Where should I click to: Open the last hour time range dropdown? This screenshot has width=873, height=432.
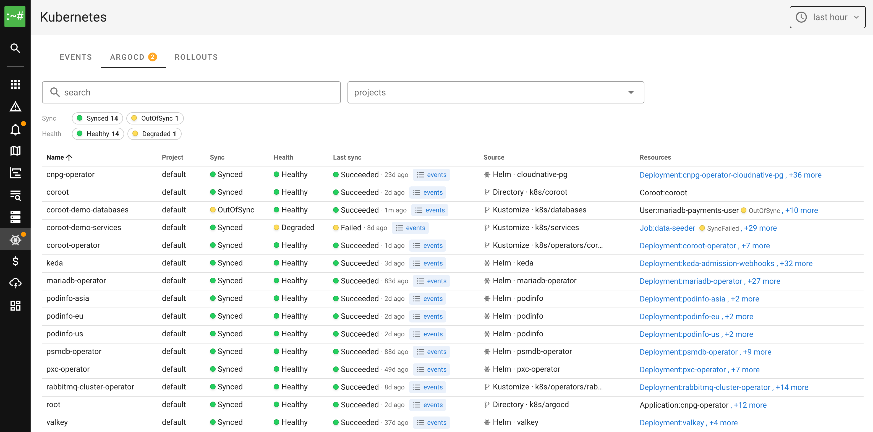click(x=827, y=17)
